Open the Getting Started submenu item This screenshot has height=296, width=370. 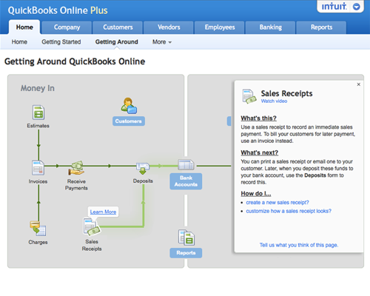[x=61, y=42]
